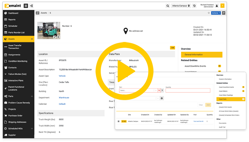
Task: Open Documents in popup panel
Action: tap(222, 123)
